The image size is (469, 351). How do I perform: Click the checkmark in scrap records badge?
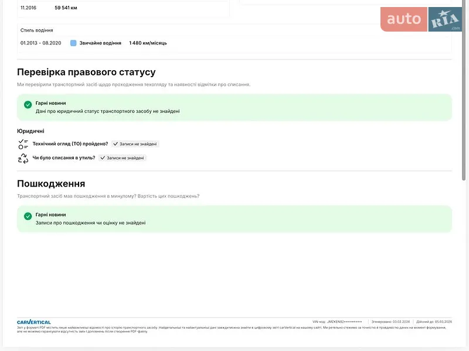pyautogui.click(x=103, y=158)
